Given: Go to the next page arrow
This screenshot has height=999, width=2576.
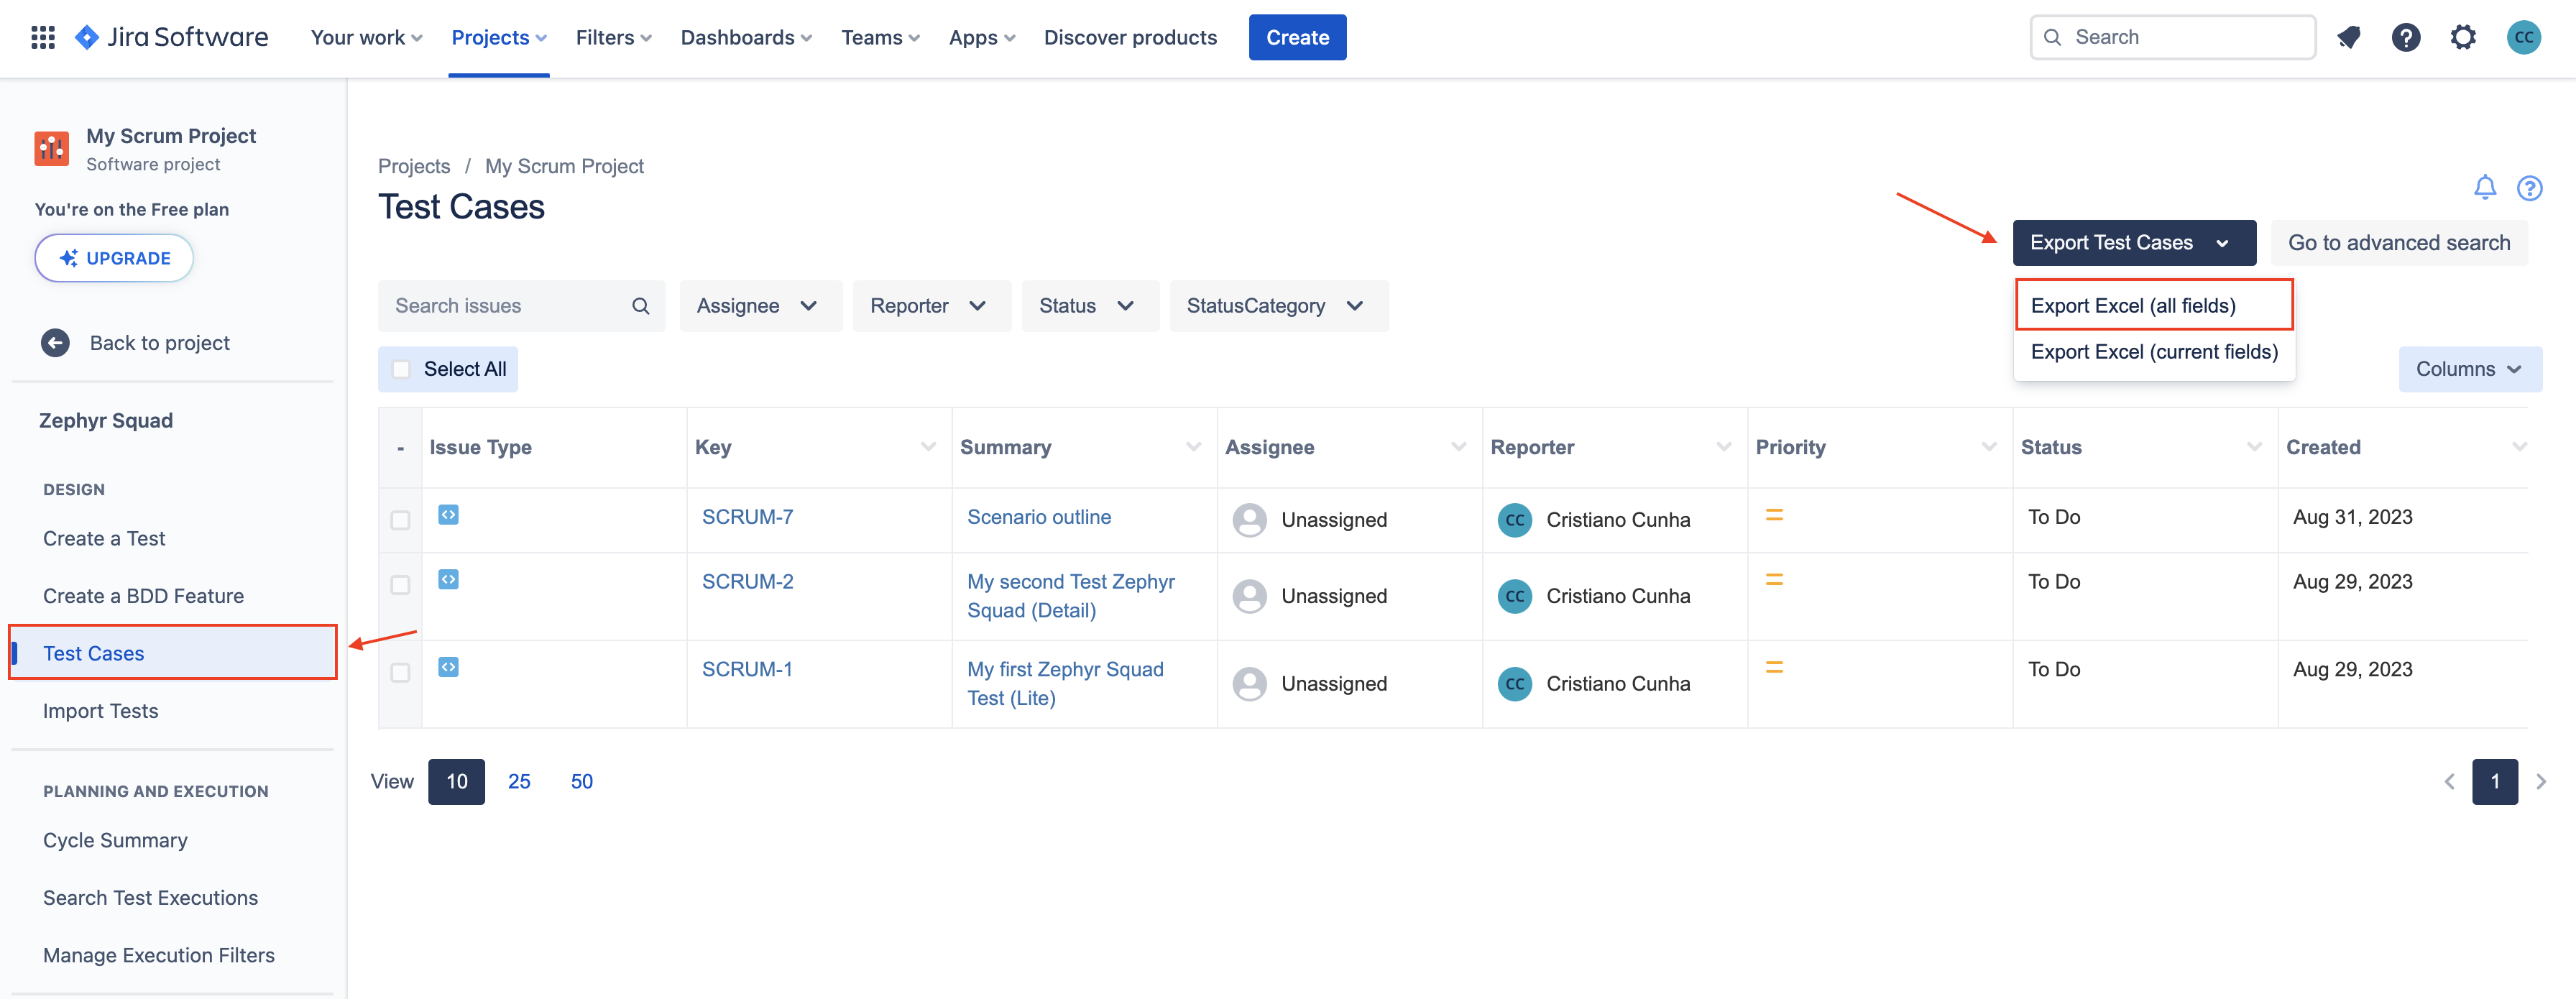Looking at the screenshot, I should click(x=2541, y=782).
